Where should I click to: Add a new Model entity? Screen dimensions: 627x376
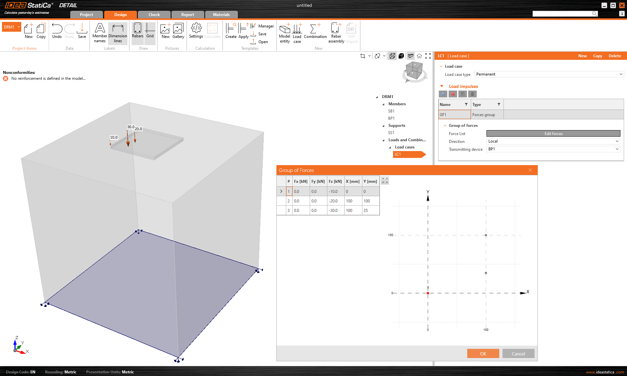[284, 33]
